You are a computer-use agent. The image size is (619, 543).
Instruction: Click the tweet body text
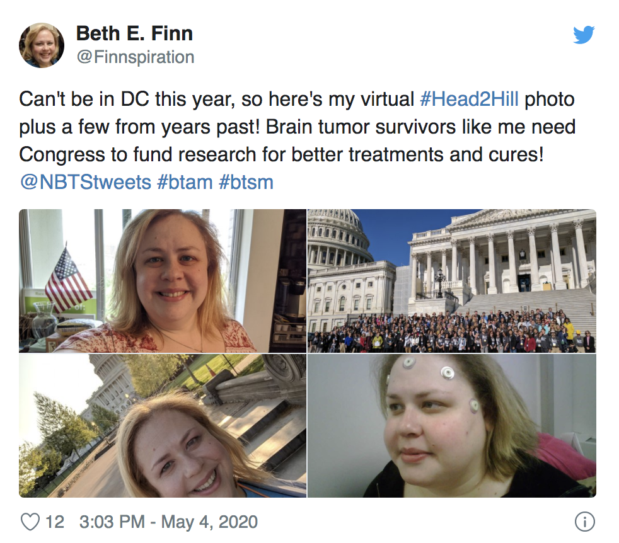click(298, 140)
